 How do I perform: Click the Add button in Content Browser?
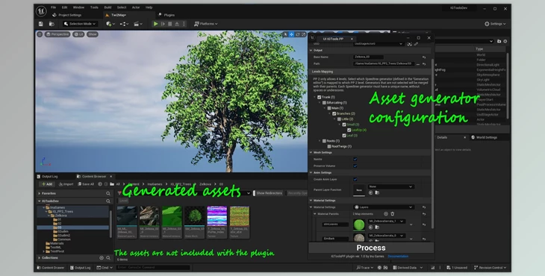47,184
